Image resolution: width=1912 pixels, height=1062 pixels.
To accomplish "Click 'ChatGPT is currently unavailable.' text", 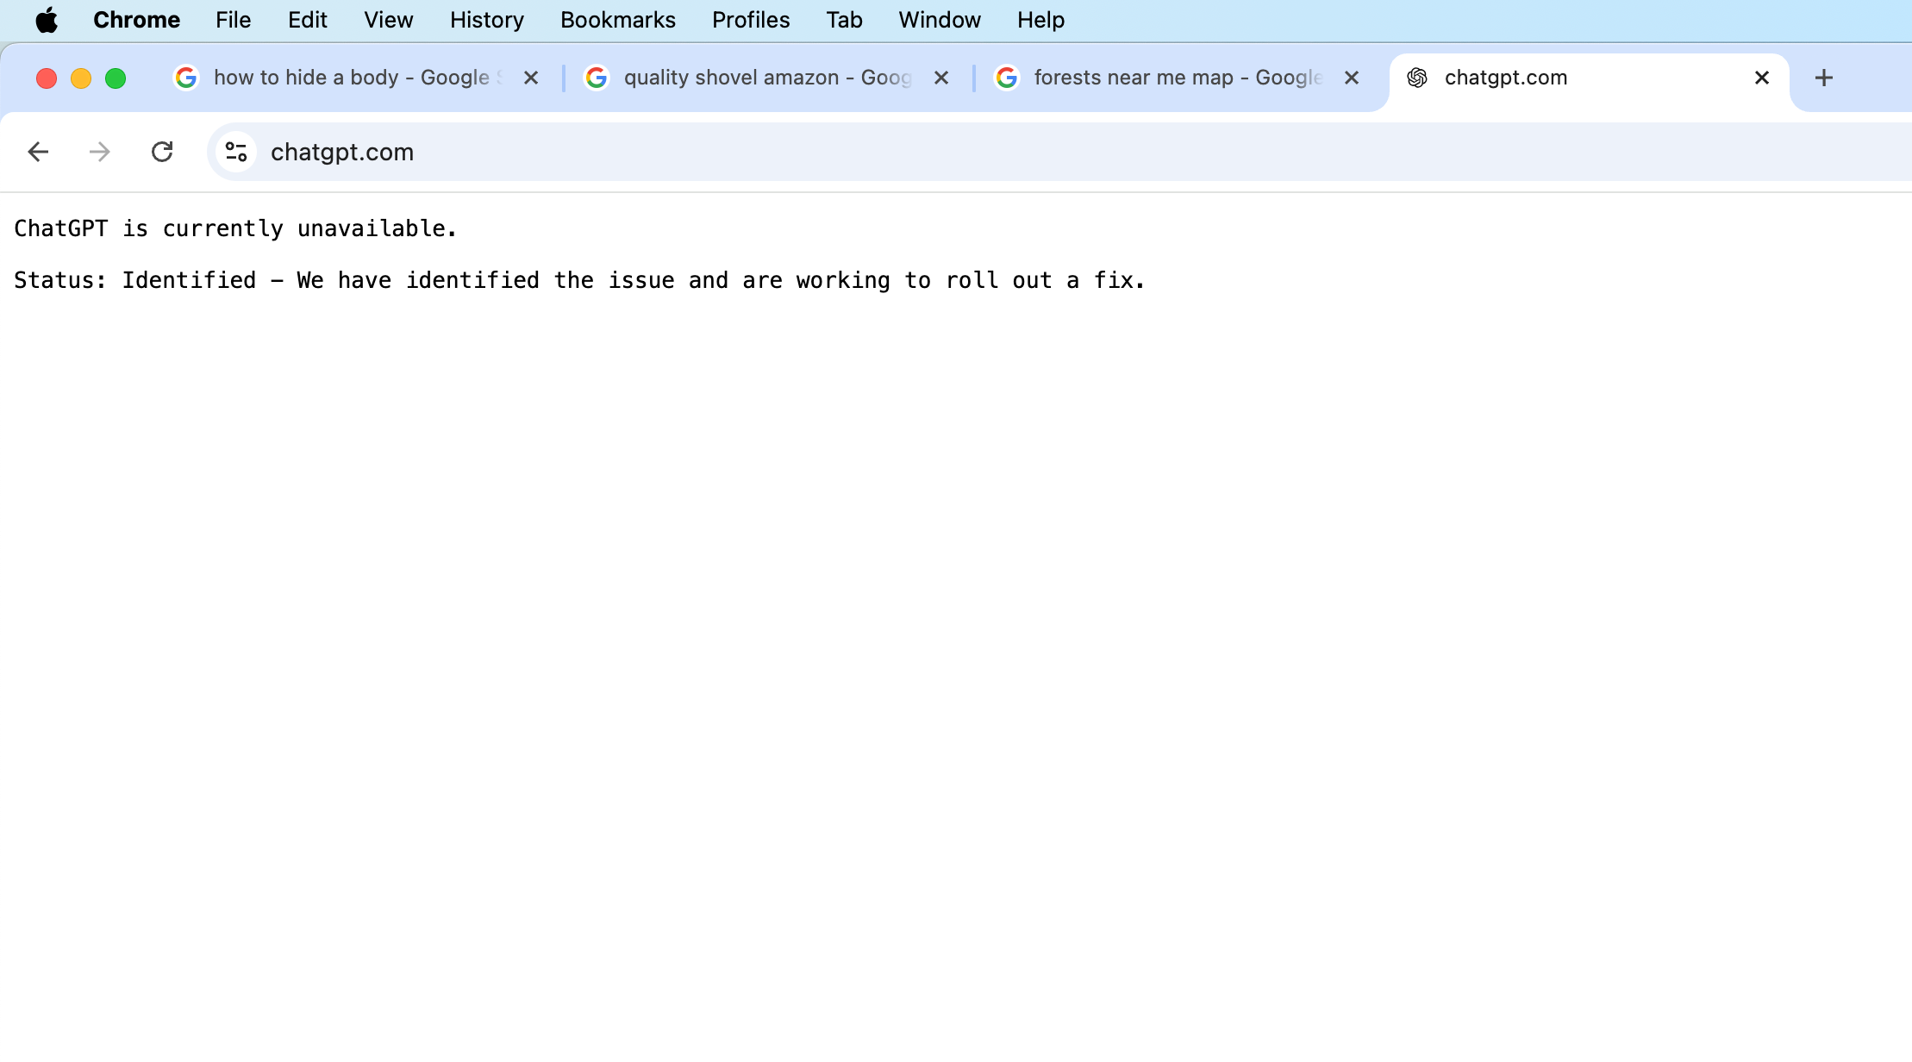I will [235, 228].
